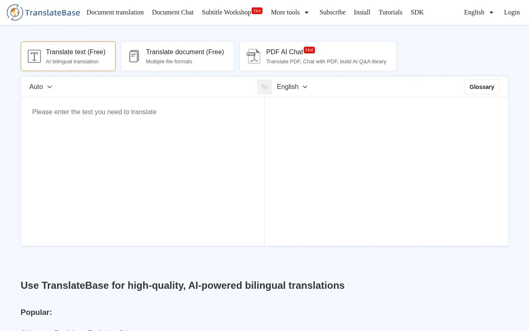Click the chevron next to target English
Image resolution: width=529 pixels, height=331 pixels.
(305, 87)
